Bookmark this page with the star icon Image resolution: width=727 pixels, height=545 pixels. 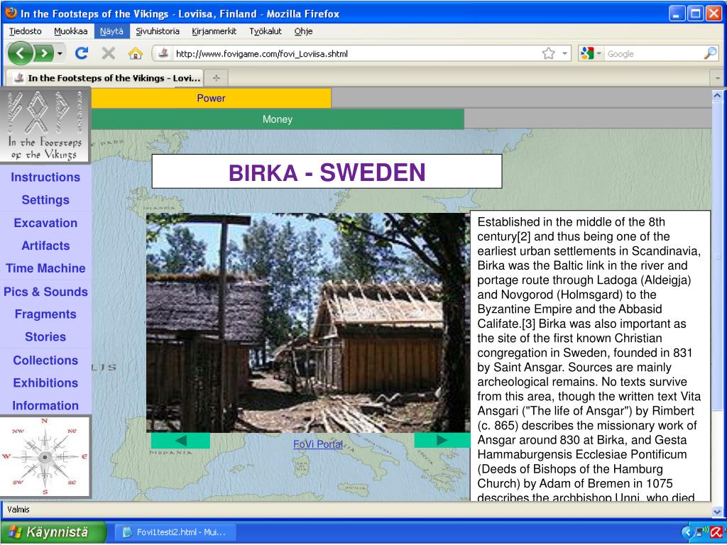tap(549, 53)
